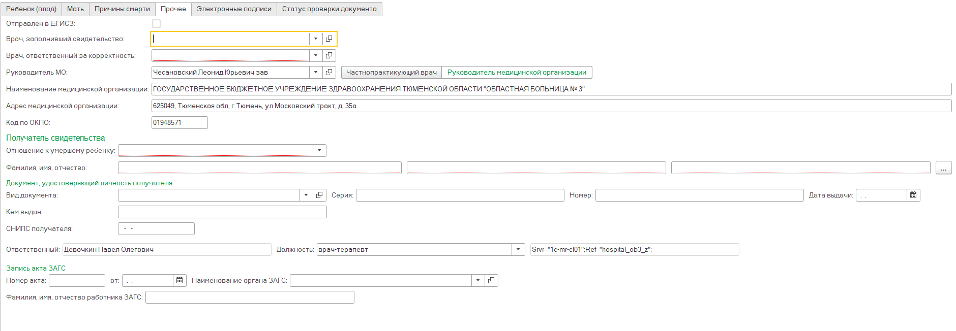Expand Отношение к умершему ребенку dropdown
Viewport: 956px width, 331px height.
(319, 151)
